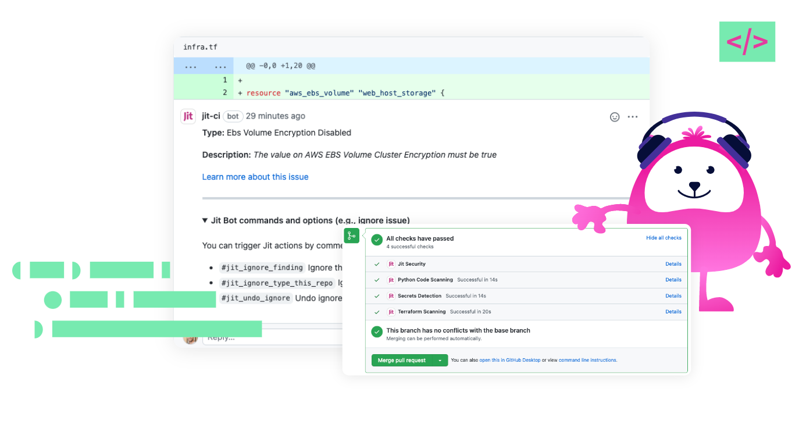Click the Jit icon beside Terraform Scanning
Image resolution: width=806 pixels, height=428 pixels.
coord(391,312)
